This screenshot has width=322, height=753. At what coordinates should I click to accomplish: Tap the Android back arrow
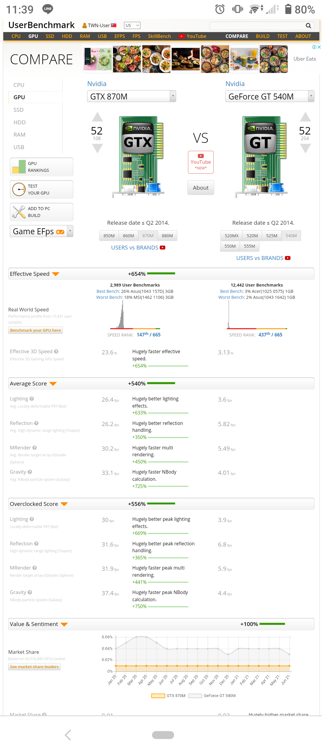click(68, 735)
